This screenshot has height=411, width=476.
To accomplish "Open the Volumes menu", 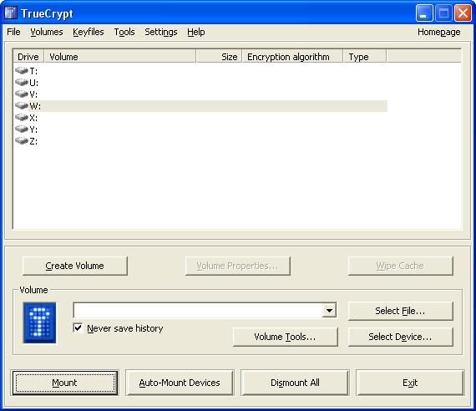I will click(47, 32).
